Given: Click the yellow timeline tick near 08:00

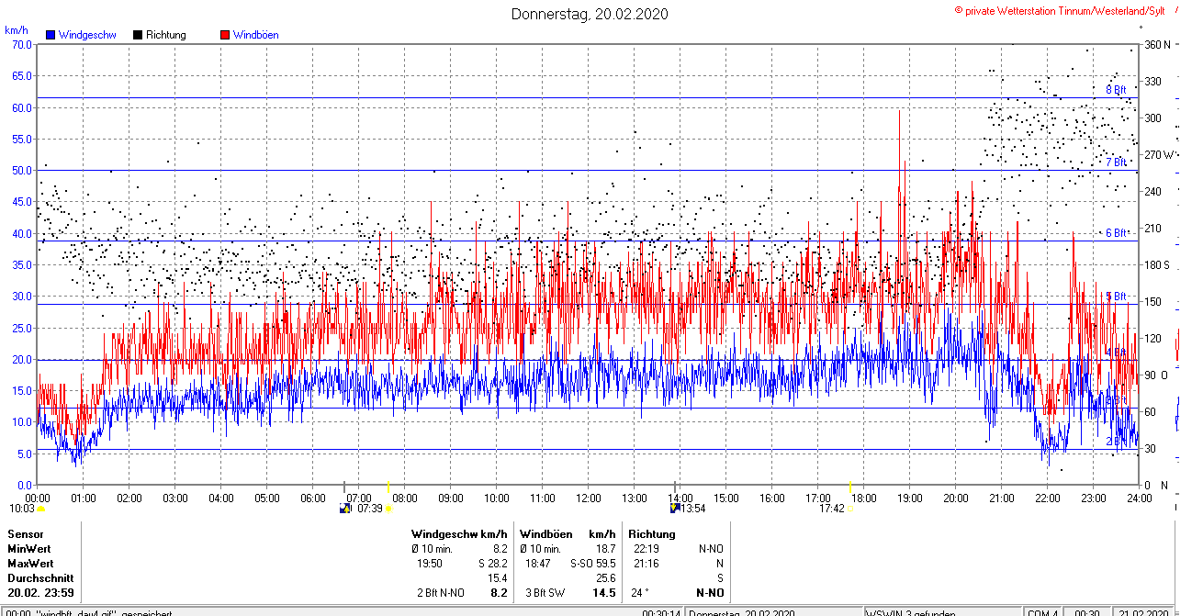Looking at the screenshot, I should pyautogui.click(x=388, y=487).
